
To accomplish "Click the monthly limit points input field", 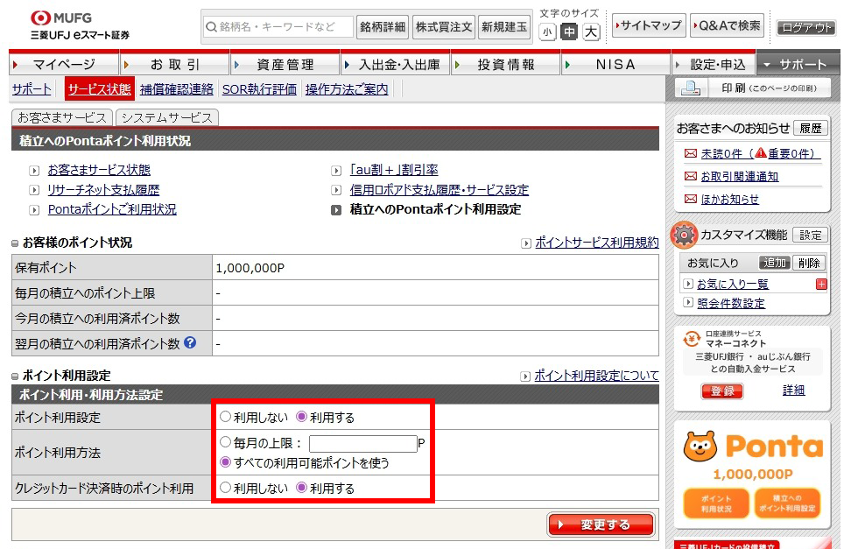I will [362, 444].
